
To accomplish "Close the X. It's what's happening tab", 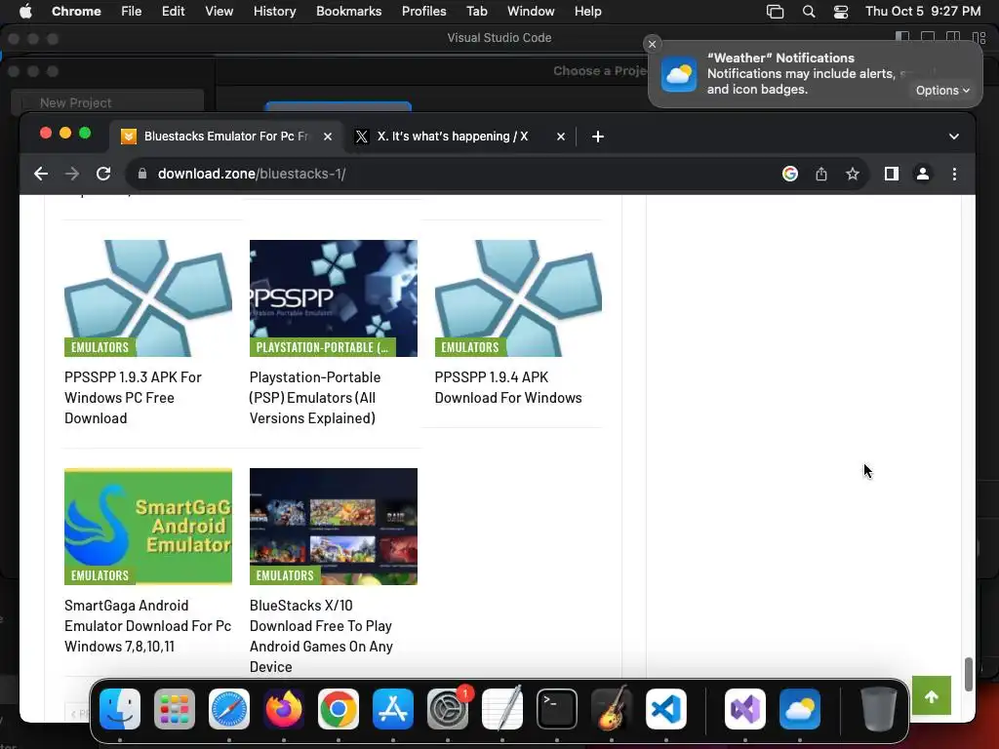I will coord(561,137).
